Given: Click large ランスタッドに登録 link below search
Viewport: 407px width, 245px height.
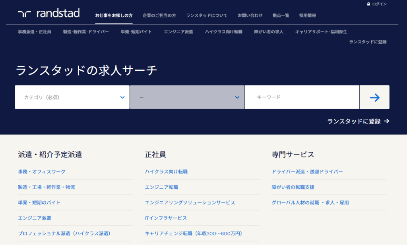Looking at the screenshot, I should coord(354,122).
